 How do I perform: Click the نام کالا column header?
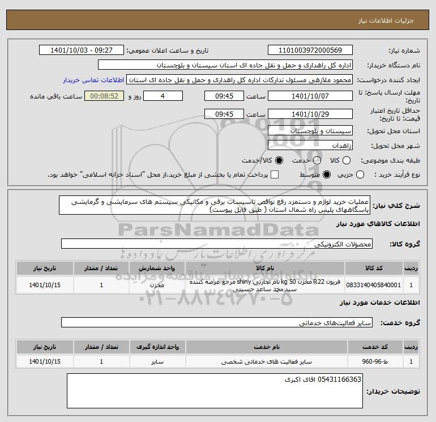pos(265,268)
